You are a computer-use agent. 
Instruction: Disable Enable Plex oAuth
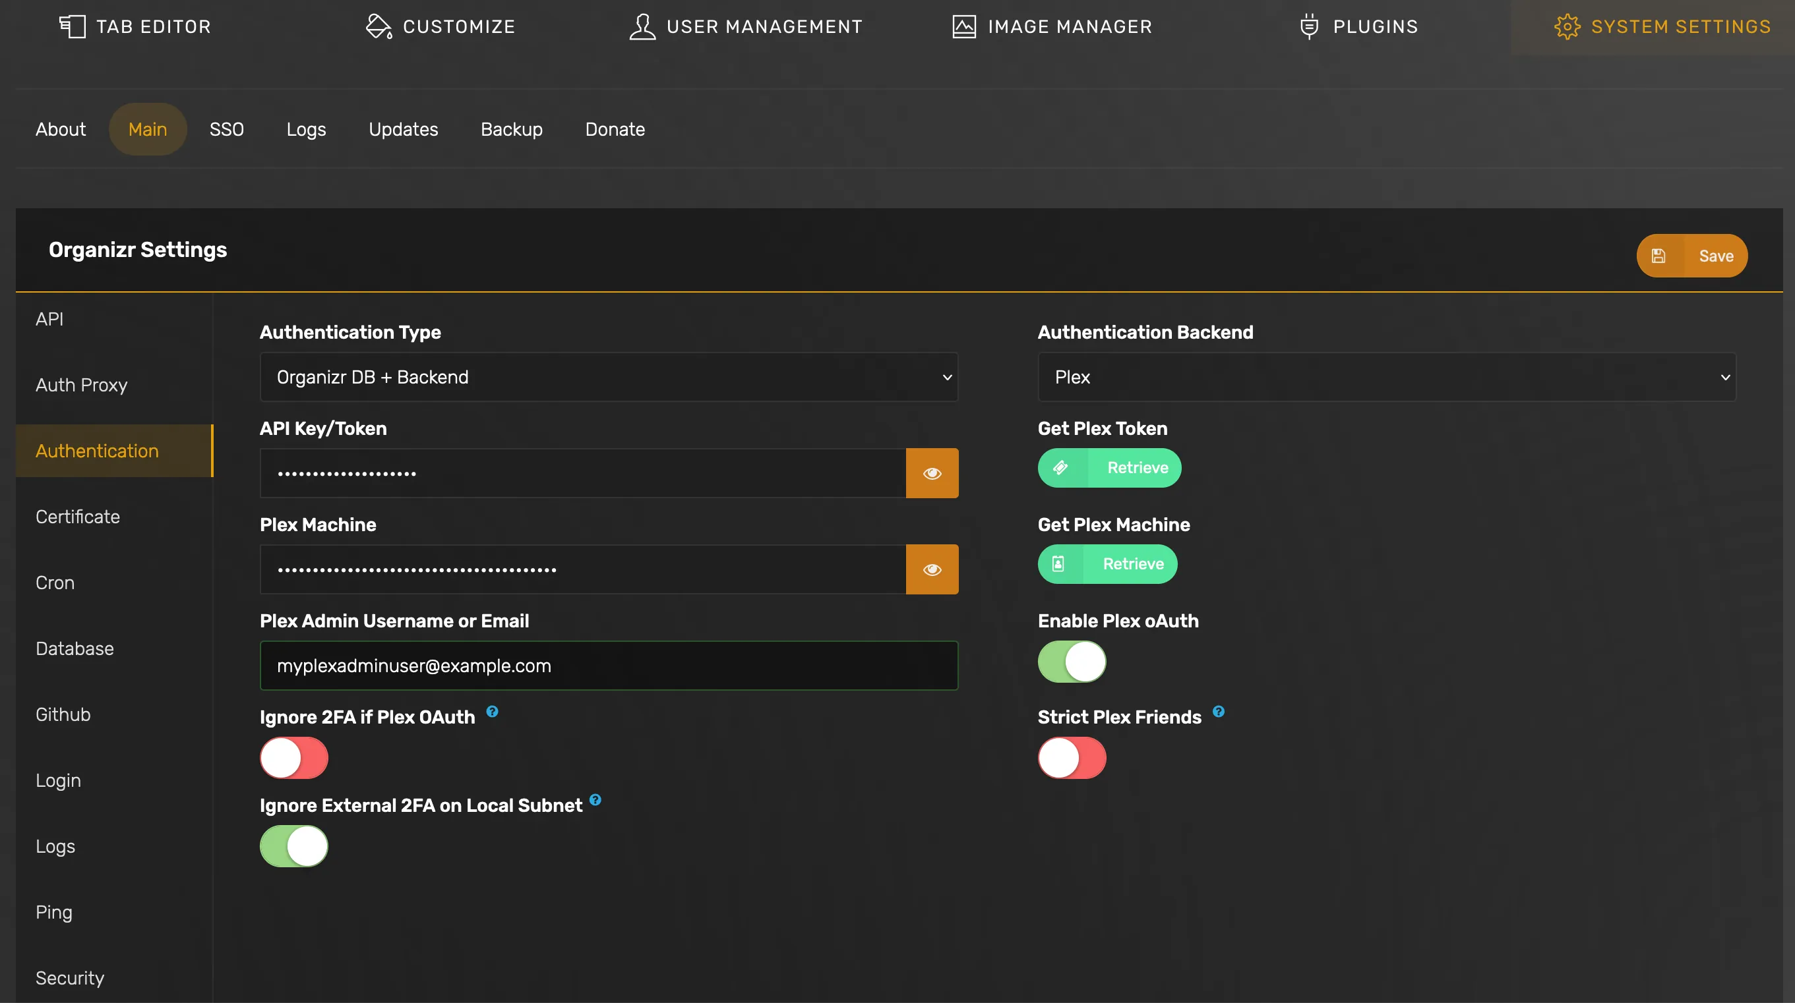[x=1072, y=662]
